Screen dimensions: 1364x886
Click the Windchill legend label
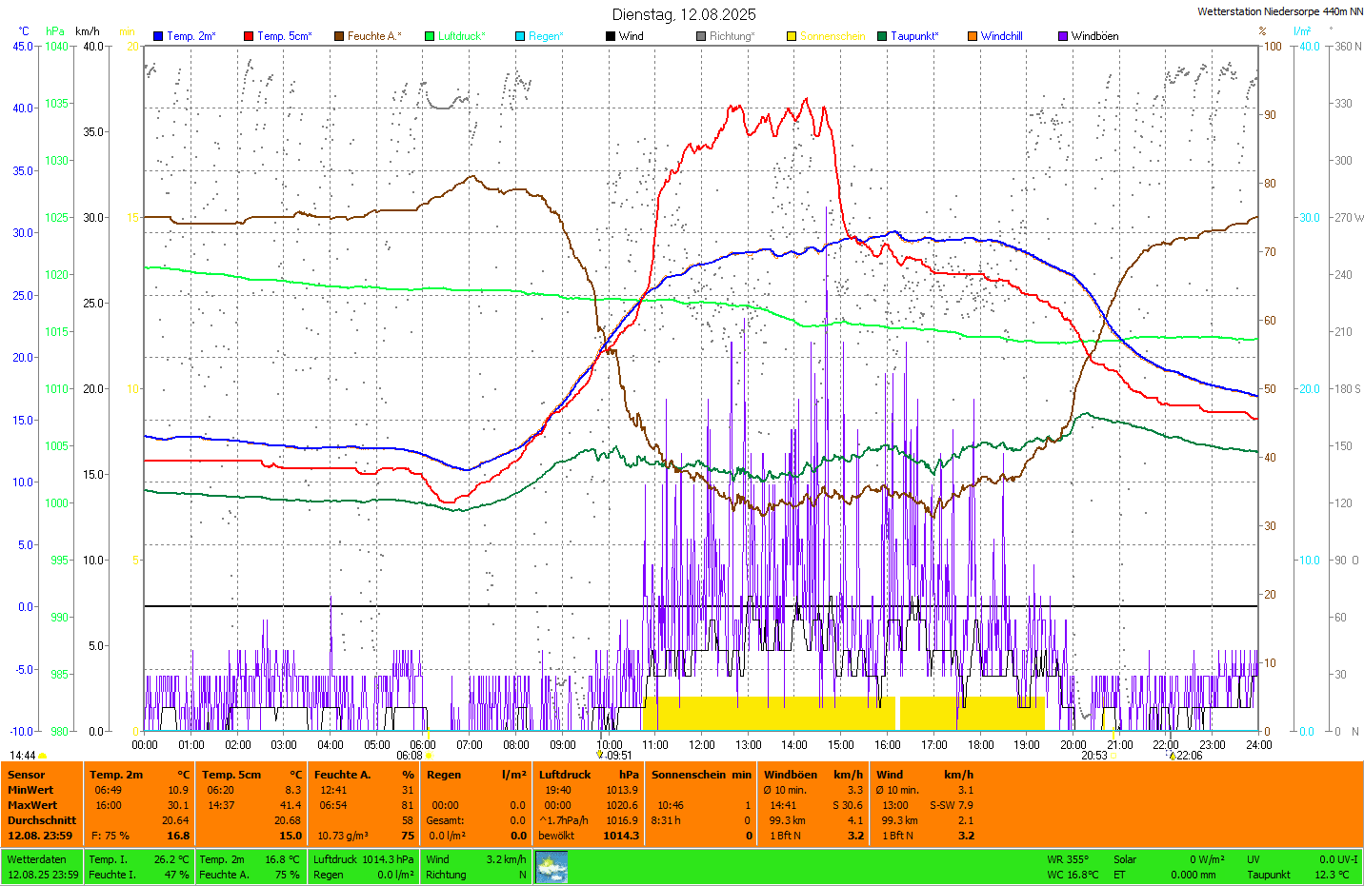coord(1001,36)
